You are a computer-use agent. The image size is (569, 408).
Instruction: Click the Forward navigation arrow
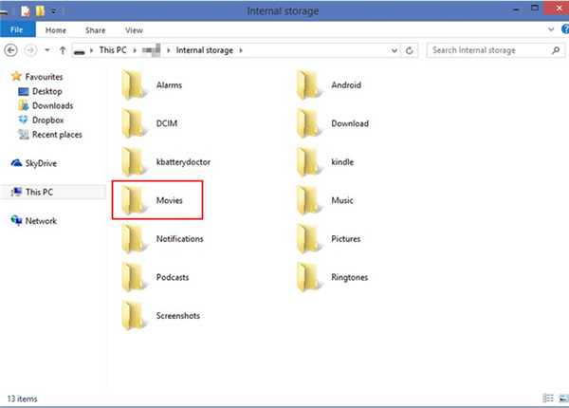point(30,50)
